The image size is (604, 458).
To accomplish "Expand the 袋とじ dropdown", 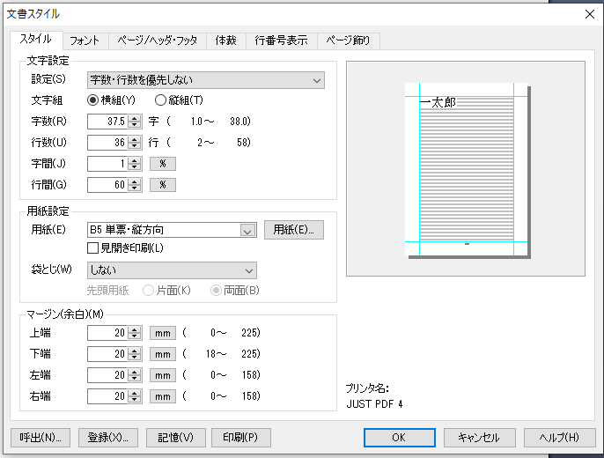I will [248, 270].
